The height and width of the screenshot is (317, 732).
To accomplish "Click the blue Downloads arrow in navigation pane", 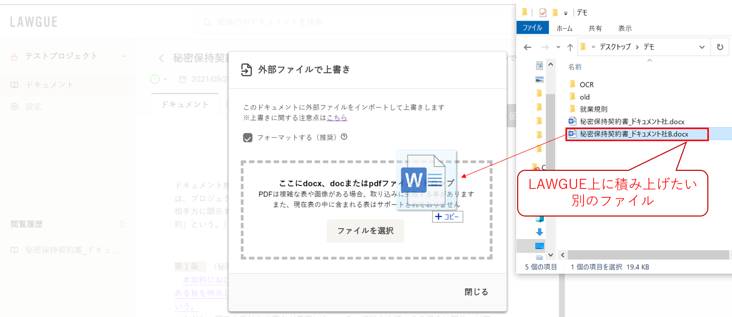I will click(x=540, y=232).
